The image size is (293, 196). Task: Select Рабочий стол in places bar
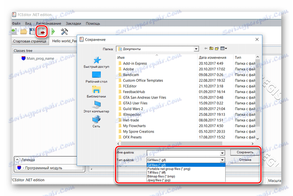[96, 77]
